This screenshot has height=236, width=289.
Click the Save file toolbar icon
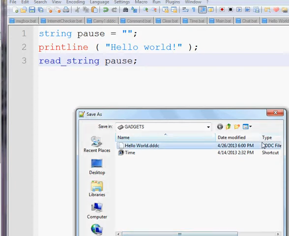click(x=32, y=10)
